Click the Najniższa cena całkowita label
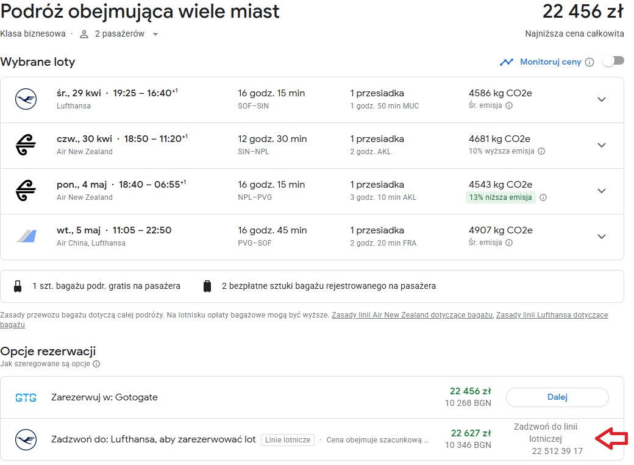The width and height of the screenshot is (634, 465). coord(574,34)
